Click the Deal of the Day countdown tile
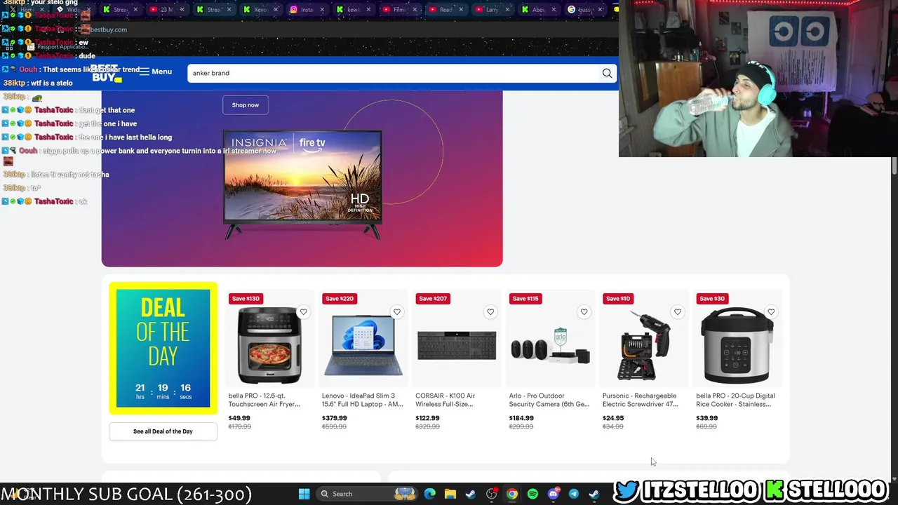Screen dimensions: 898x505 [x=163, y=348]
